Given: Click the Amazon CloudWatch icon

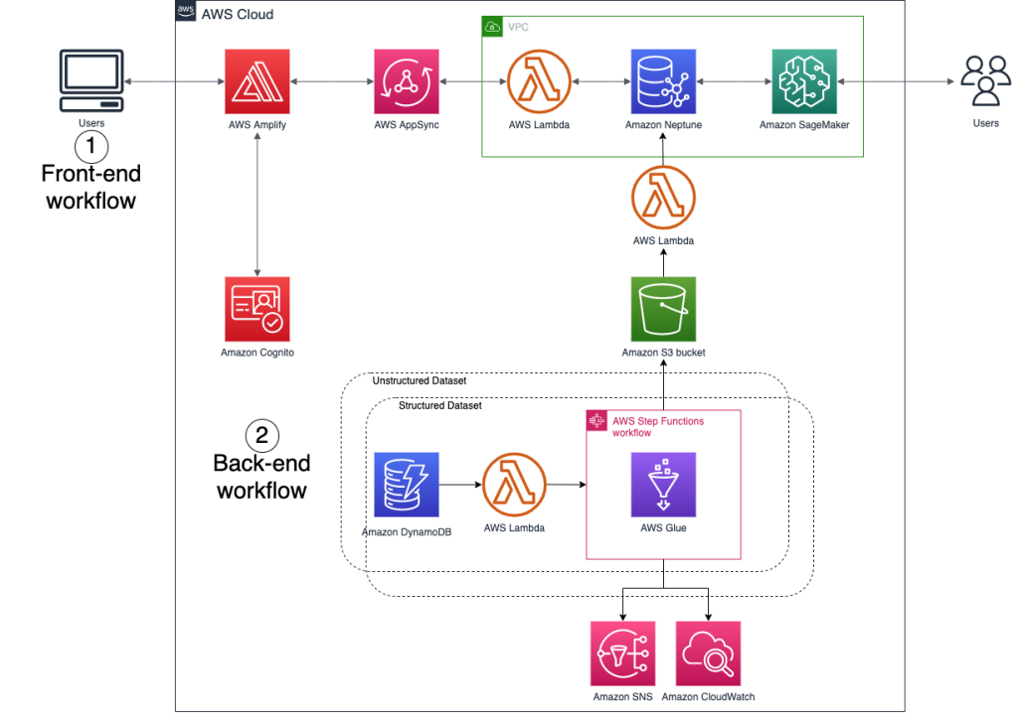Looking at the screenshot, I should coord(707,653).
